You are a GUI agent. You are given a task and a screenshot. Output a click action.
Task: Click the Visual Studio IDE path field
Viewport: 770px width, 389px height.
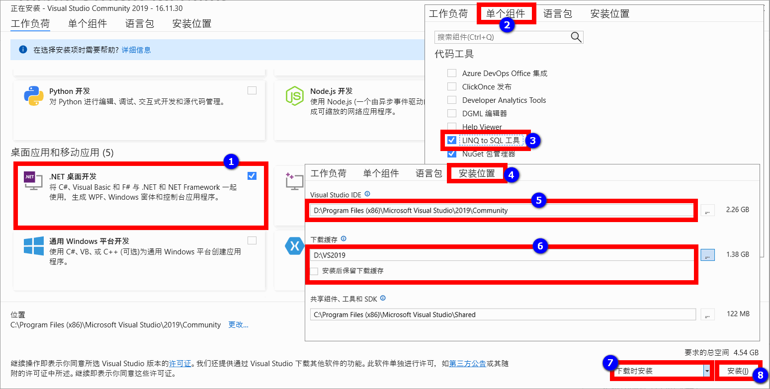[501, 210]
